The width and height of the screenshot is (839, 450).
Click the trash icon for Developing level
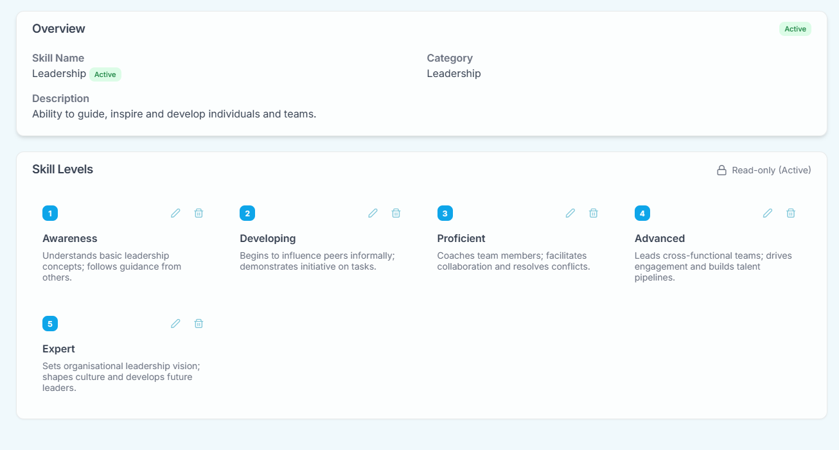[396, 212]
